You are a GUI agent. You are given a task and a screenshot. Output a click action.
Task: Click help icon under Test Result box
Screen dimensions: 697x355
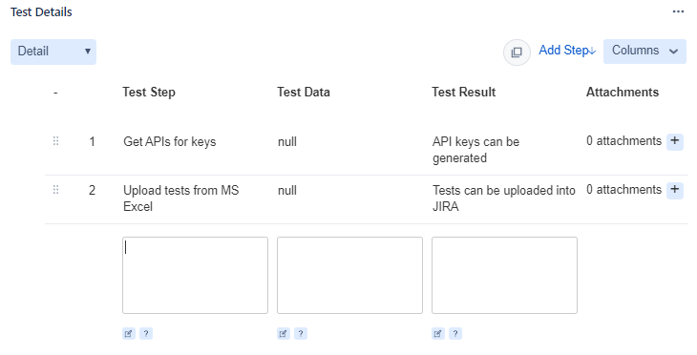455,334
